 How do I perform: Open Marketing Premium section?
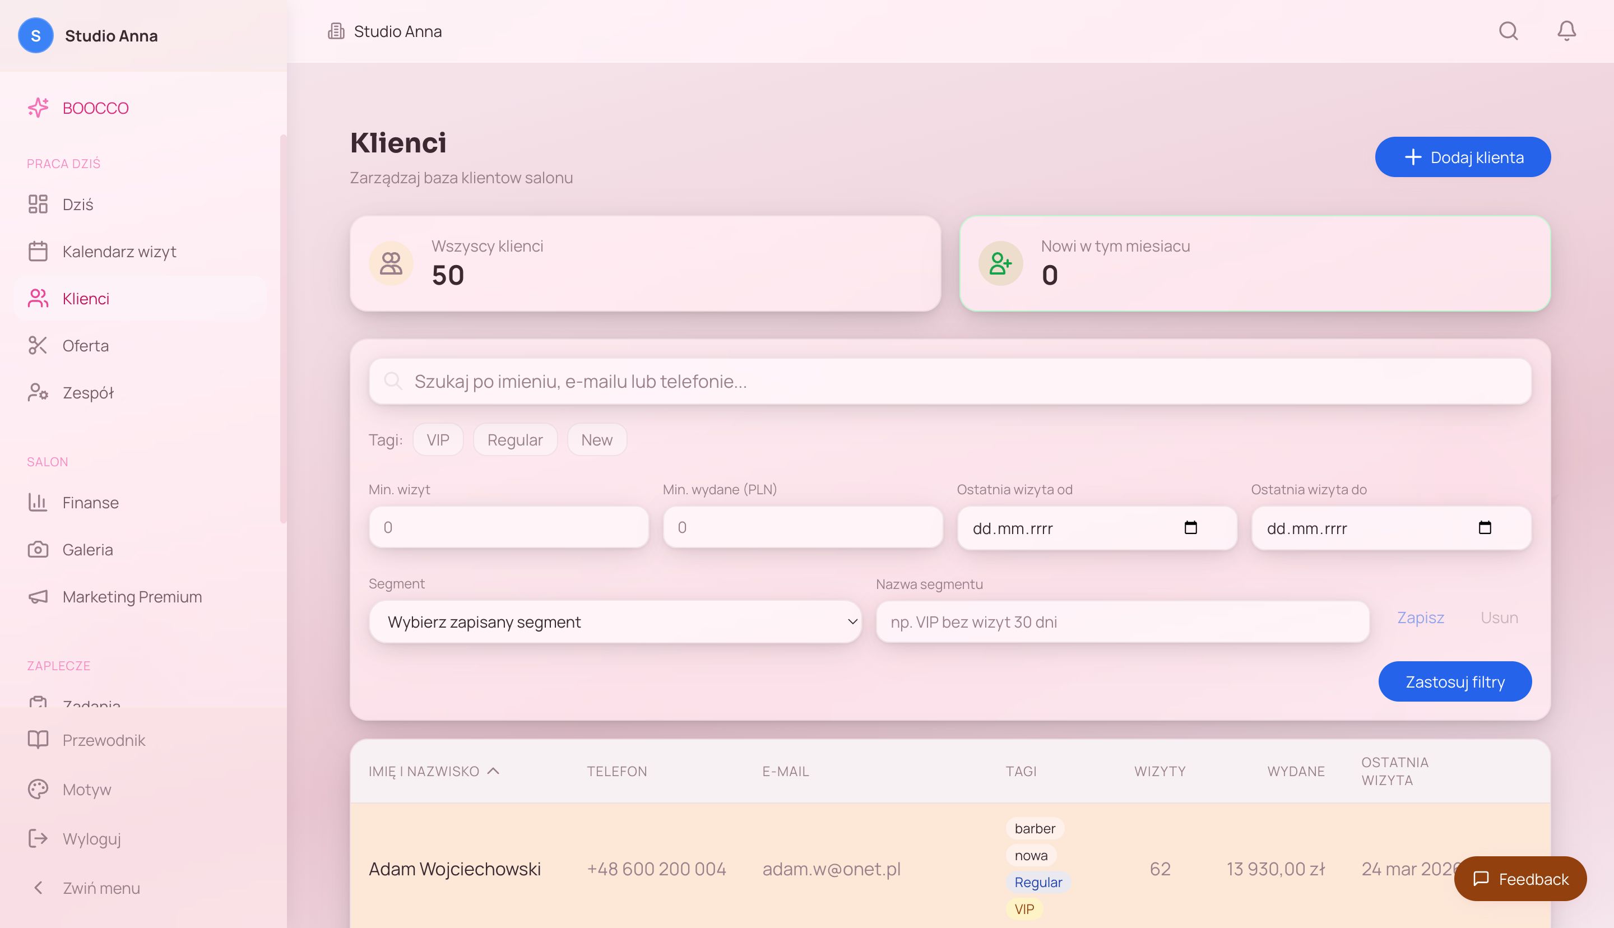[140, 597]
